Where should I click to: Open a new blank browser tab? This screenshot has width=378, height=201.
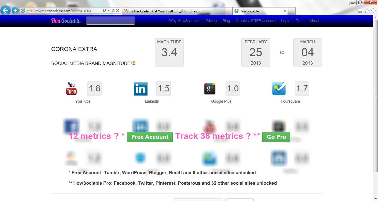[x=292, y=11]
